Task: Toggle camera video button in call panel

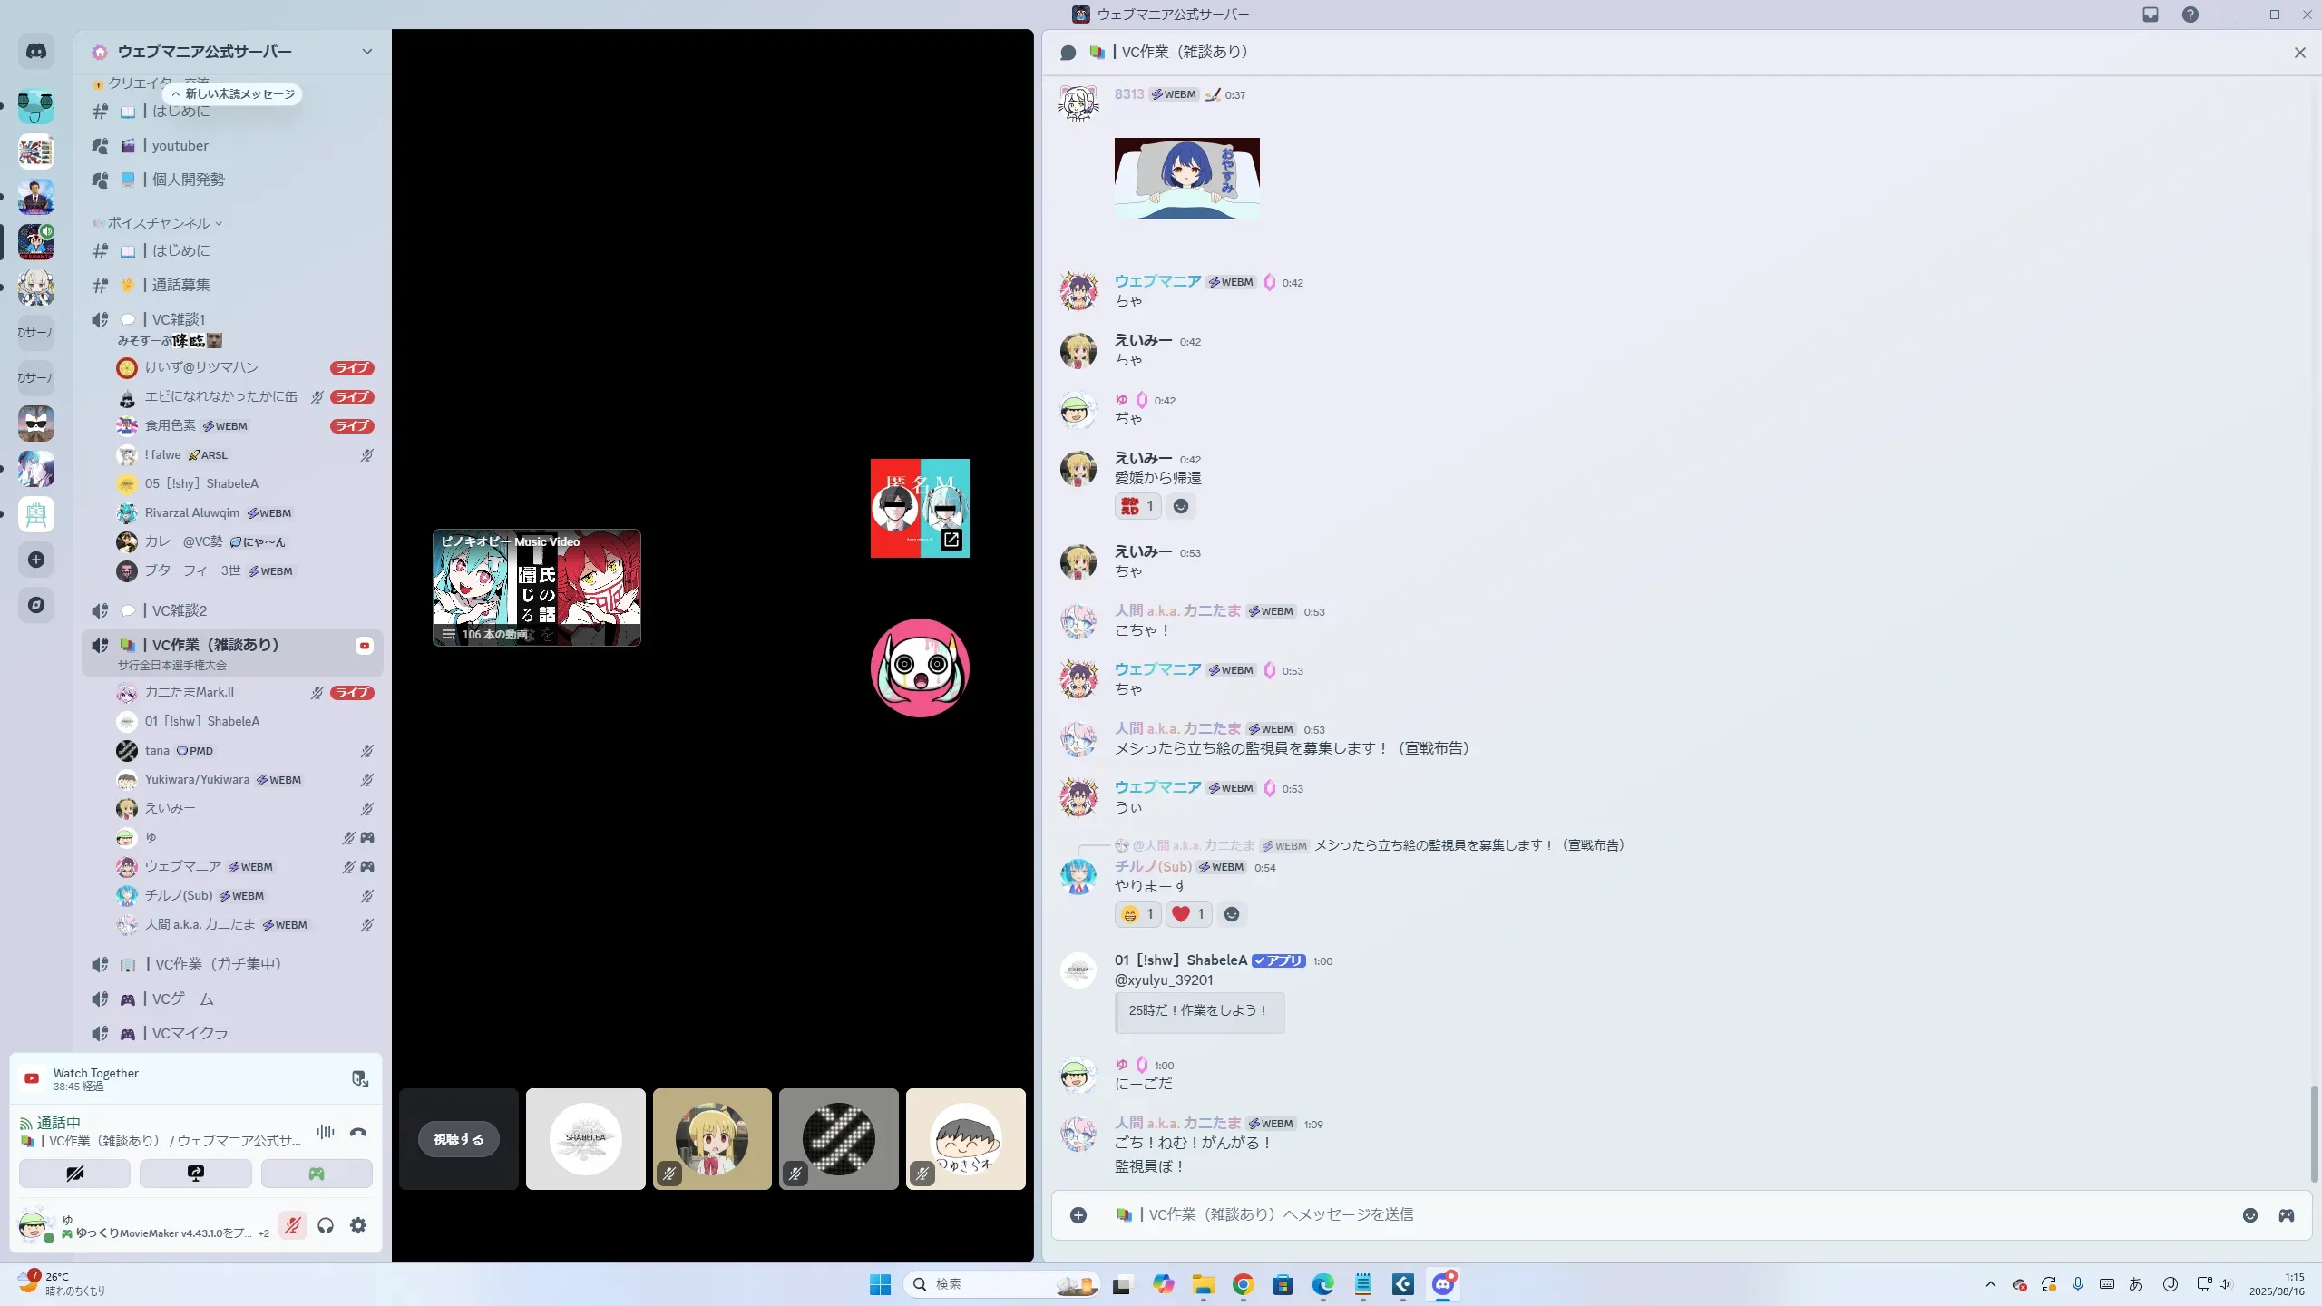Action: [74, 1174]
